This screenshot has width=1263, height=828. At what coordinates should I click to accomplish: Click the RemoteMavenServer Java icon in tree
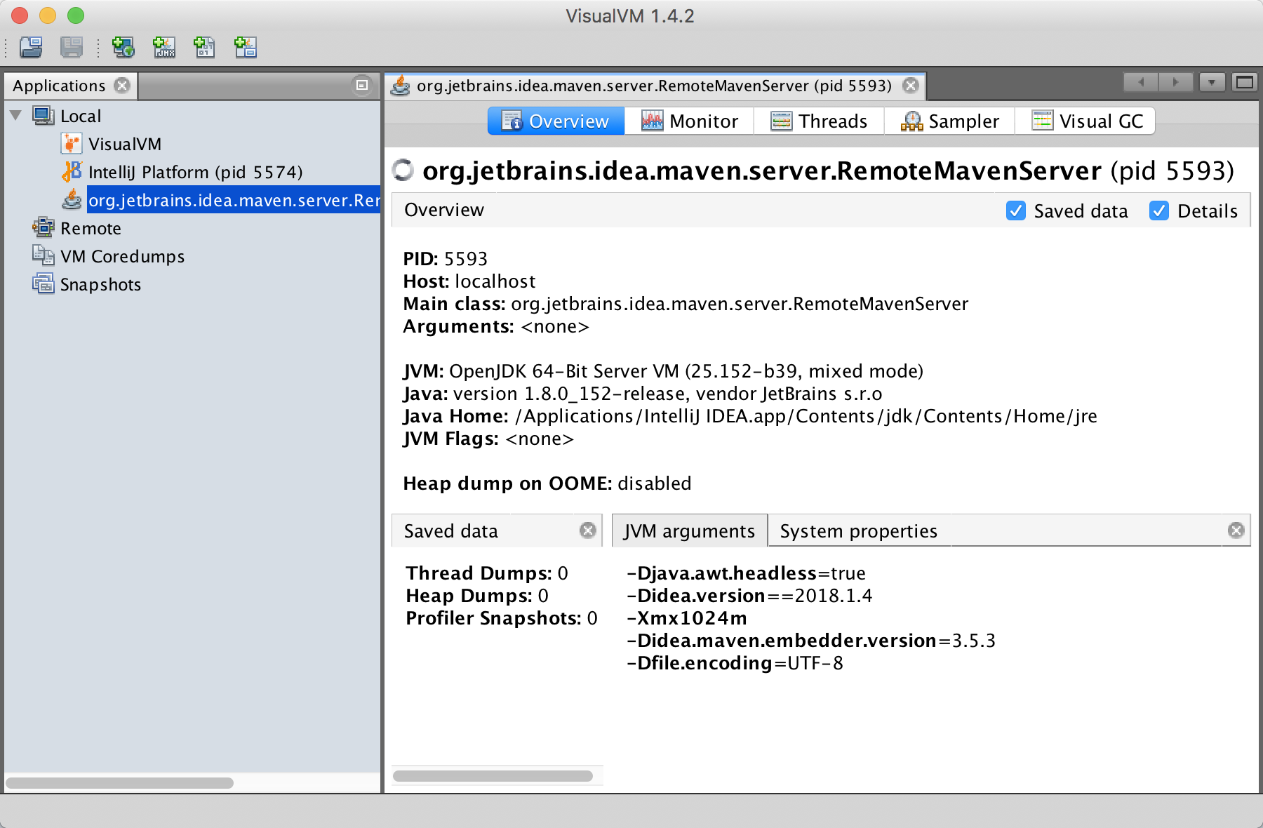(72, 200)
